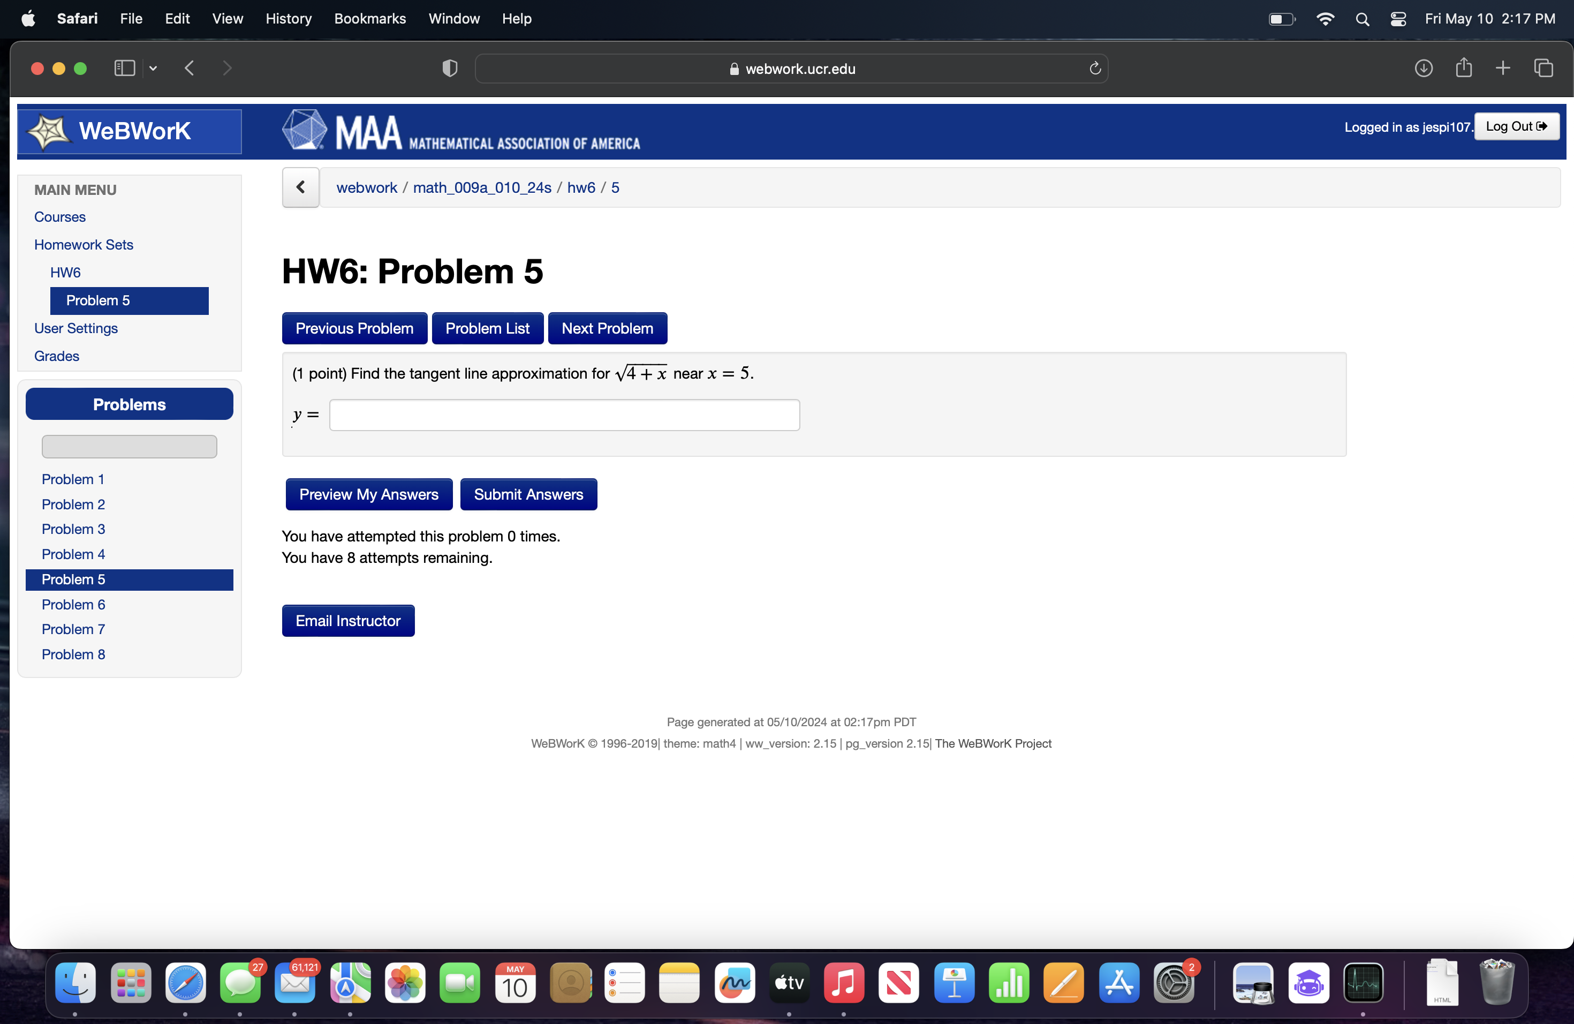Click the Safari reload page icon
The height and width of the screenshot is (1024, 1574).
(1094, 68)
